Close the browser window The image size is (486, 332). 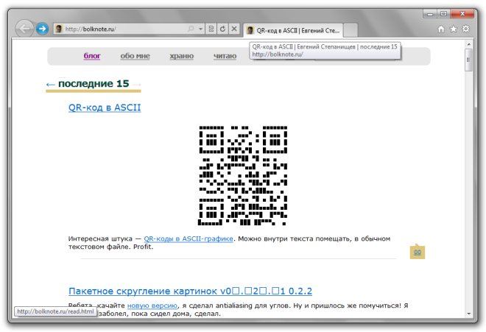click(x=462, y=14)
